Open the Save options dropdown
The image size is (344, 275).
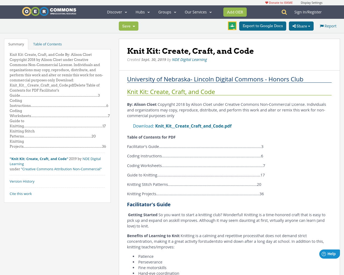tap(134, 26)
